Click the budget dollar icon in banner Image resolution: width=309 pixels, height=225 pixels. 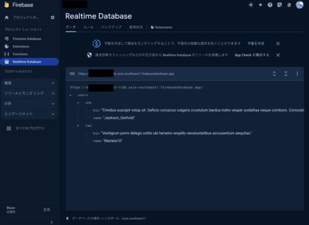click(96, 43)
